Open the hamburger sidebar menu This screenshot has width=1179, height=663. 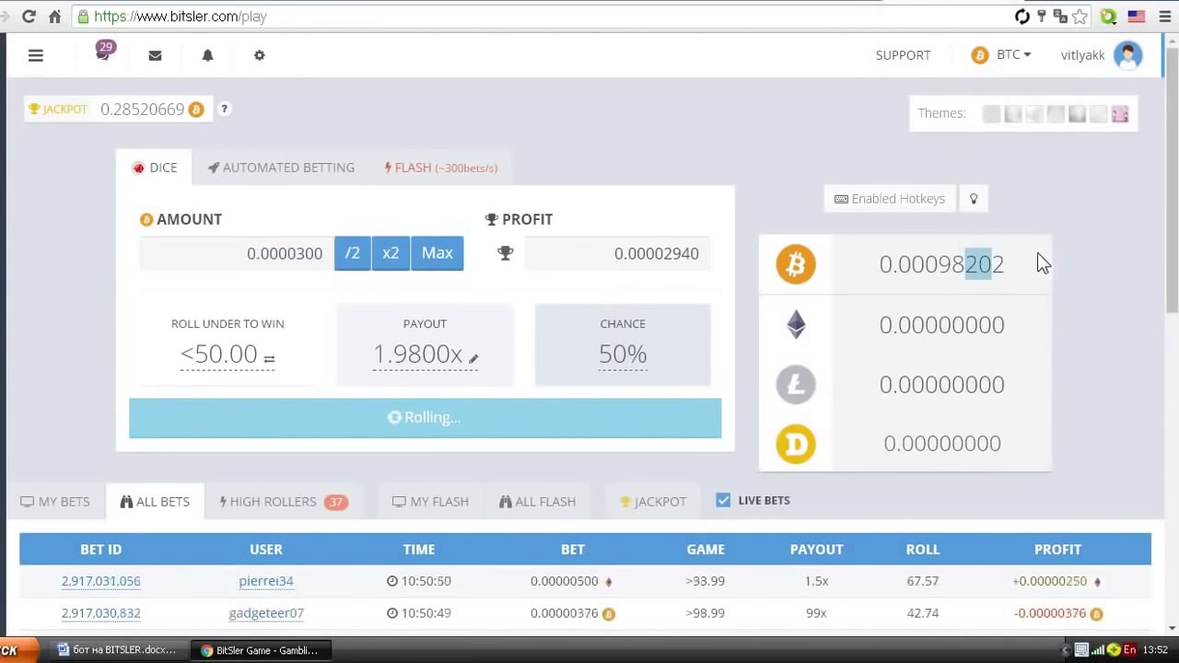(36, 55)
